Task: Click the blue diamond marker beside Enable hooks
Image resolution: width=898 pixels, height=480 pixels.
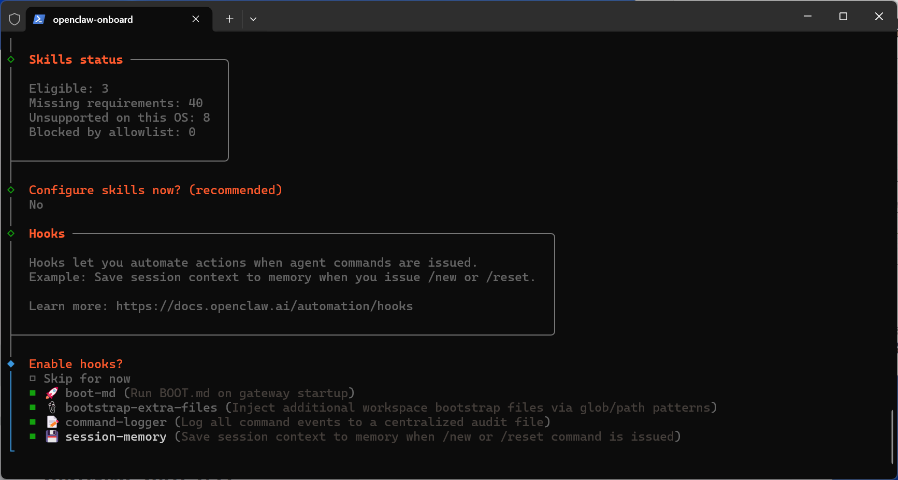Action: [x=11, y=364]
